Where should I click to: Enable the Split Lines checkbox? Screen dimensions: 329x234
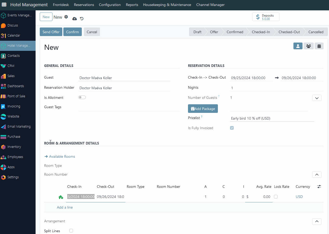[71, 231]
